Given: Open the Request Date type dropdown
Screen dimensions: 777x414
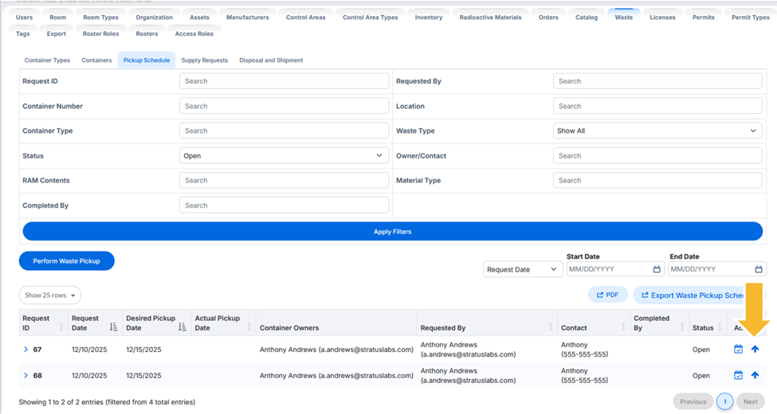Looking at the screenshot, I should 522,269.
